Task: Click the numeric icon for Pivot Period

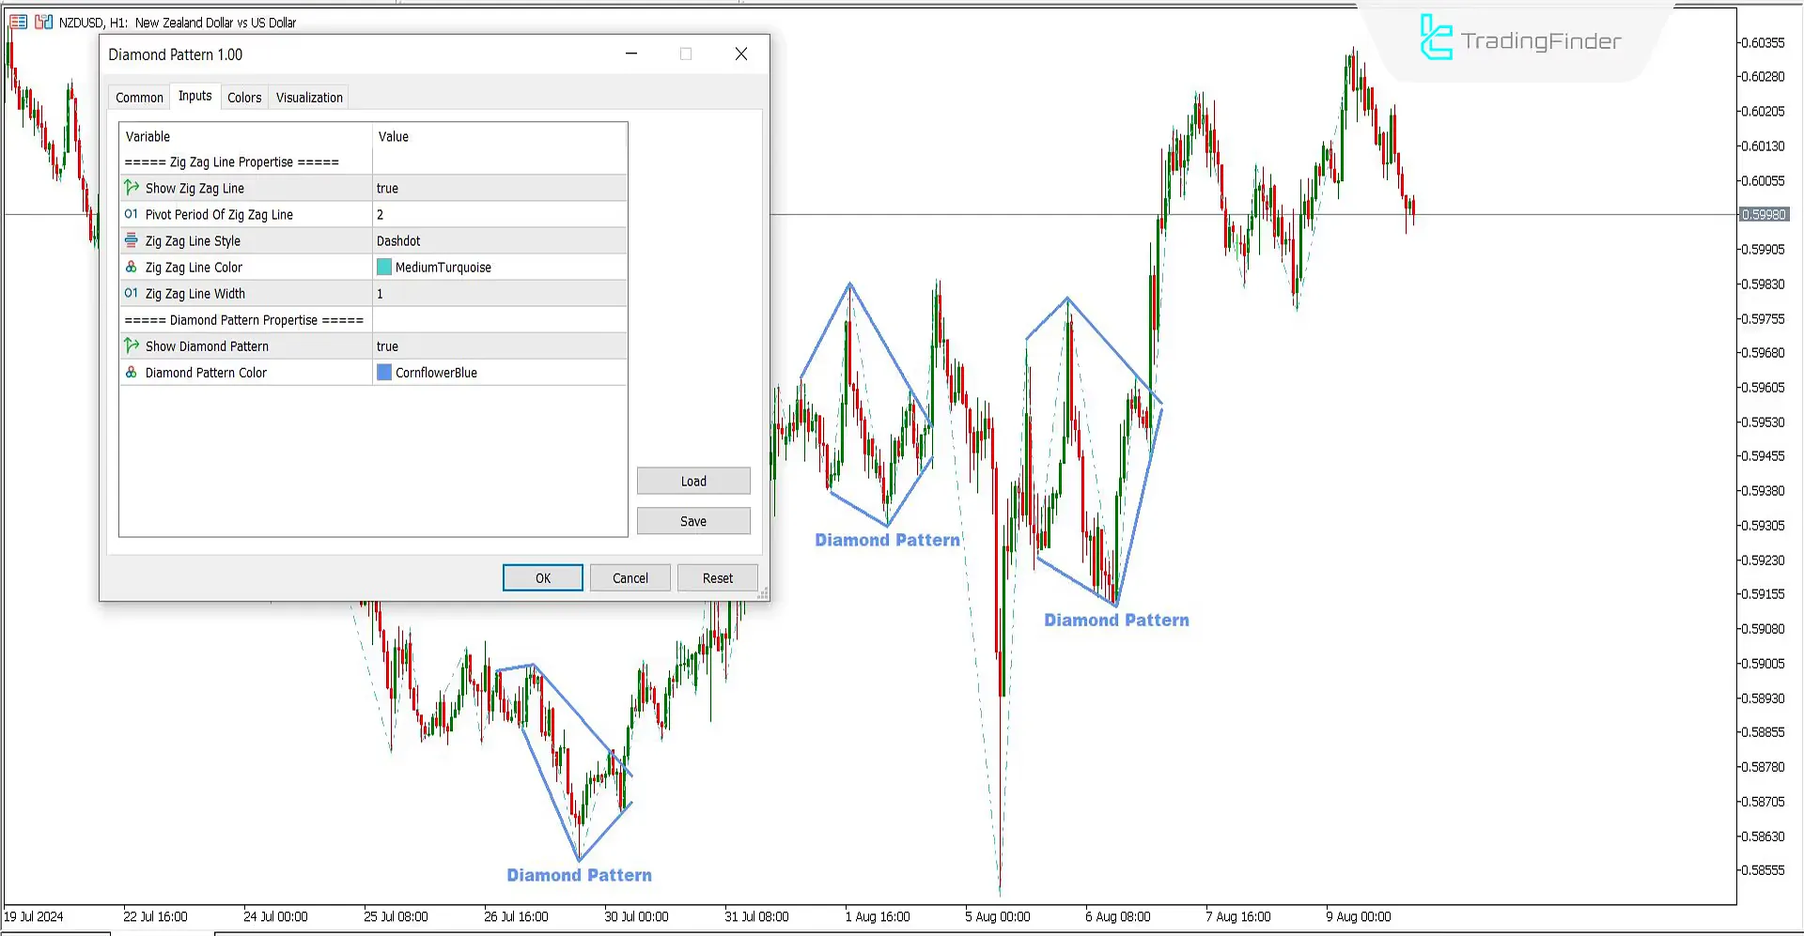Action: pyautogui.click(x=131, y=213)
